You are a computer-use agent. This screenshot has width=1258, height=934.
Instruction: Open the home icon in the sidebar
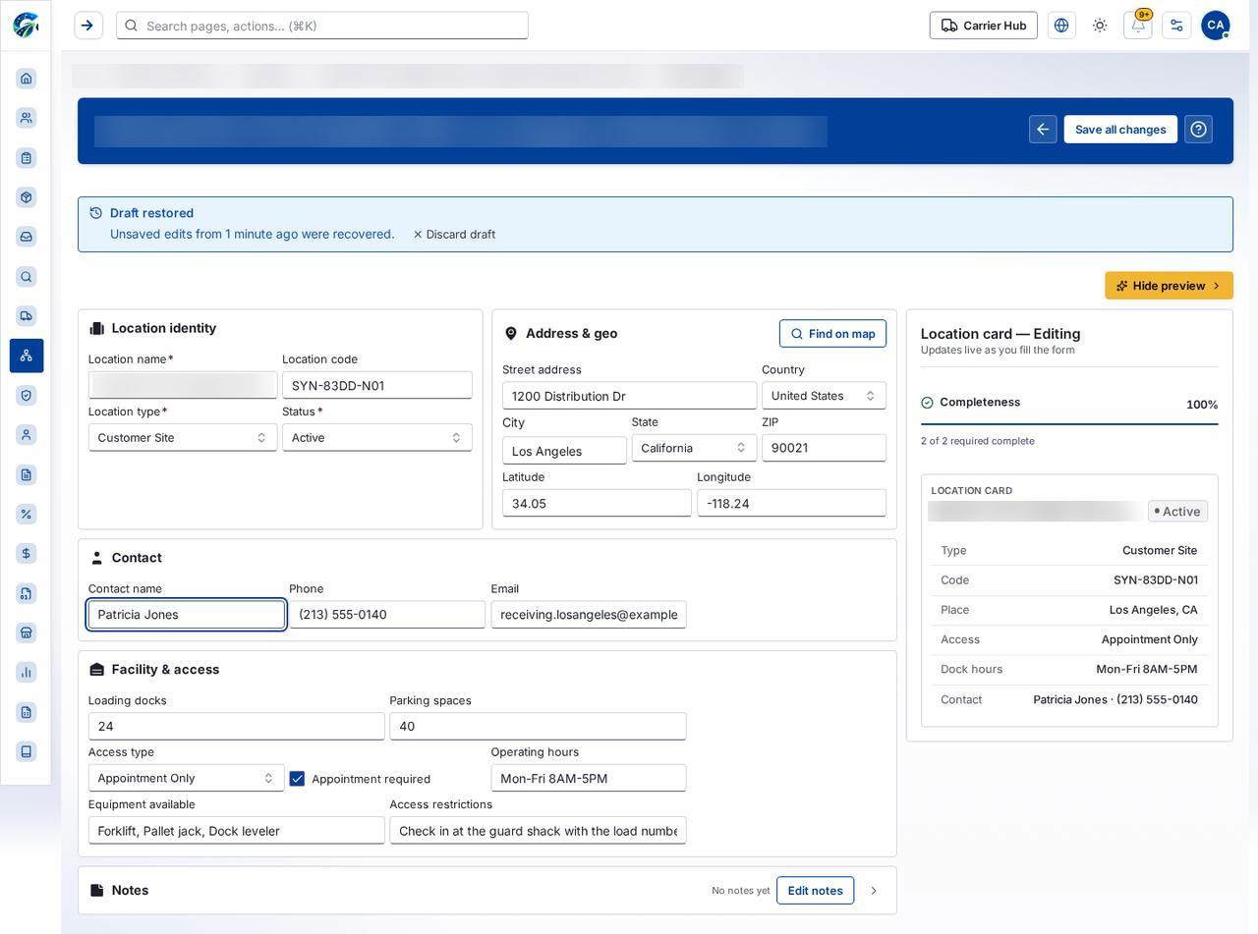[x=27, y=79]
